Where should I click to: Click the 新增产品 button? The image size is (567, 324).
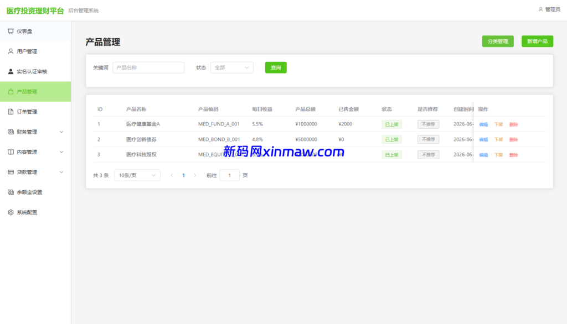pos(537,41)
